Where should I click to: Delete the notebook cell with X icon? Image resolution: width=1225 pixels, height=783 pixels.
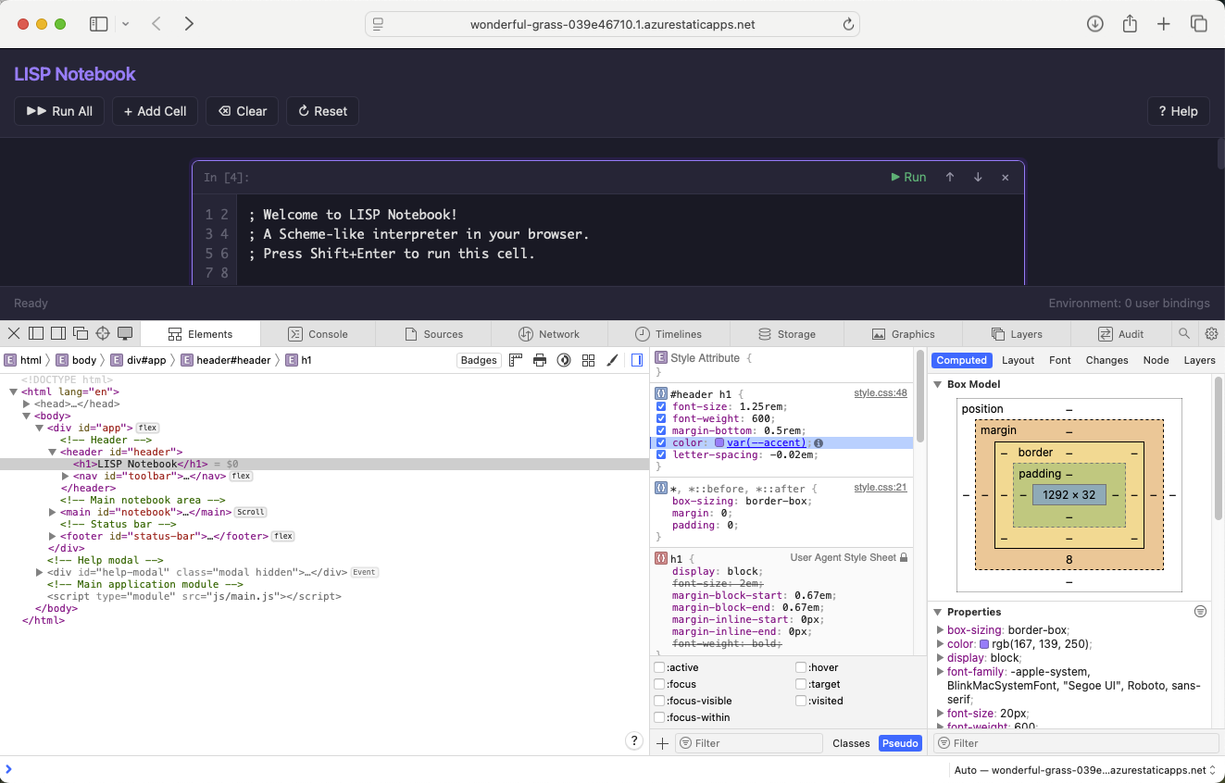click(1006, 178)
